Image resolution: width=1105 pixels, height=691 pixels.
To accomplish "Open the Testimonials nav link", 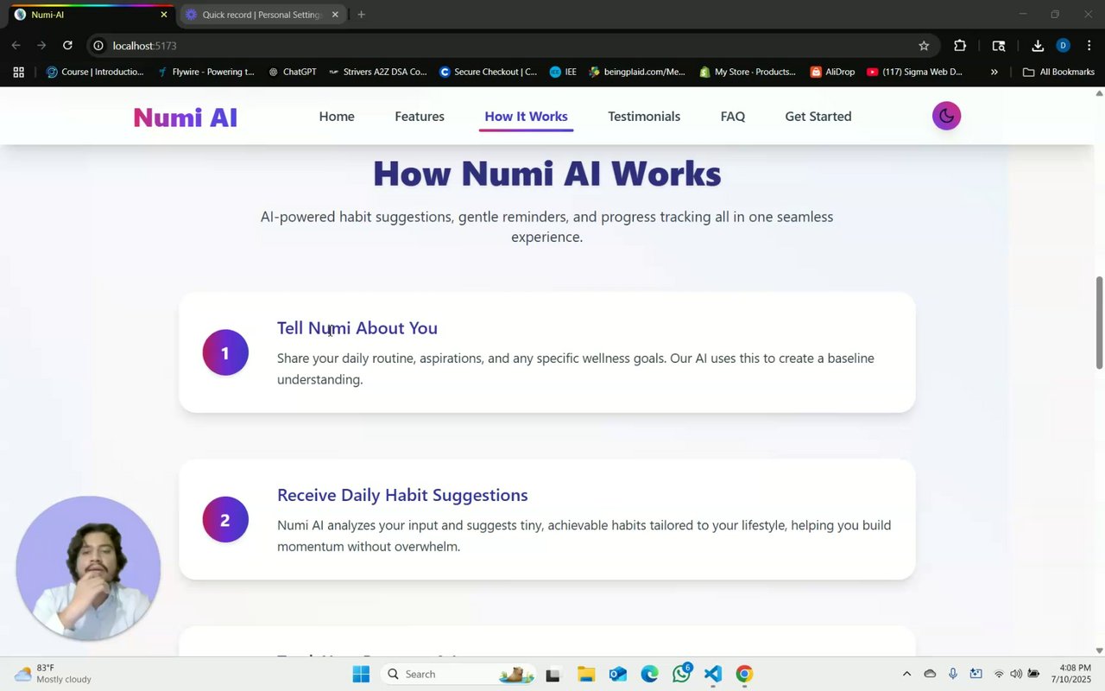I will [x=644, y=117].
